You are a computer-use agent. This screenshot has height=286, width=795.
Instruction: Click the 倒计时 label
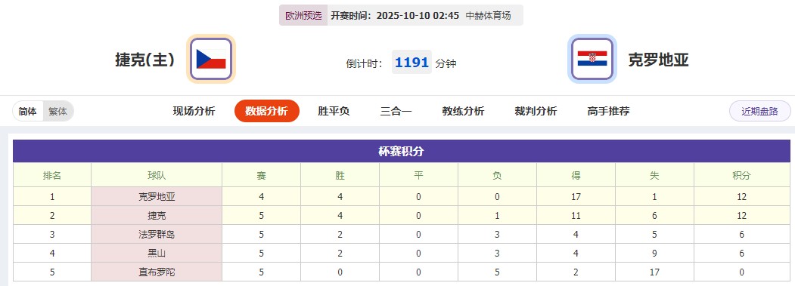[x=365, y=64]
